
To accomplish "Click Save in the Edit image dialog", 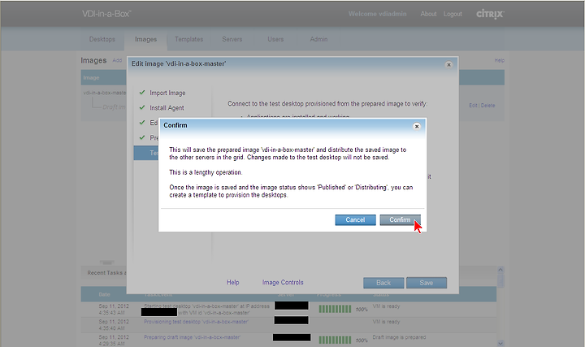I will 427,283.
